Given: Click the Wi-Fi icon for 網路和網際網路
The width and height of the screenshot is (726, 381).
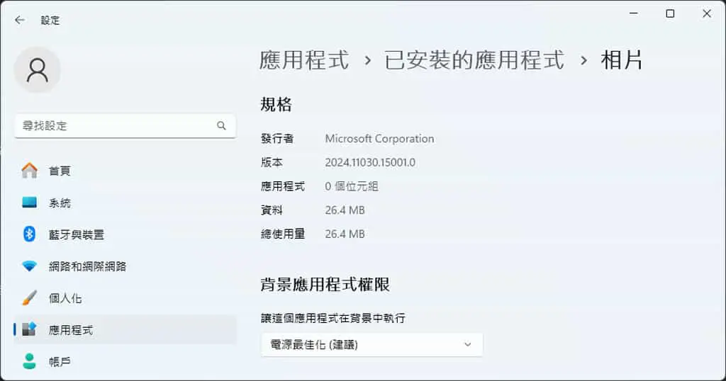Looking at the screenshot, I should tap(29, 266).
